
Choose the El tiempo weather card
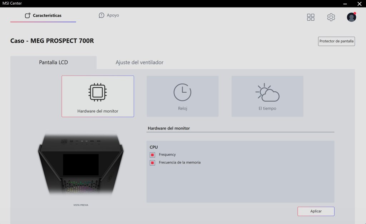click(x=267, y=96)
